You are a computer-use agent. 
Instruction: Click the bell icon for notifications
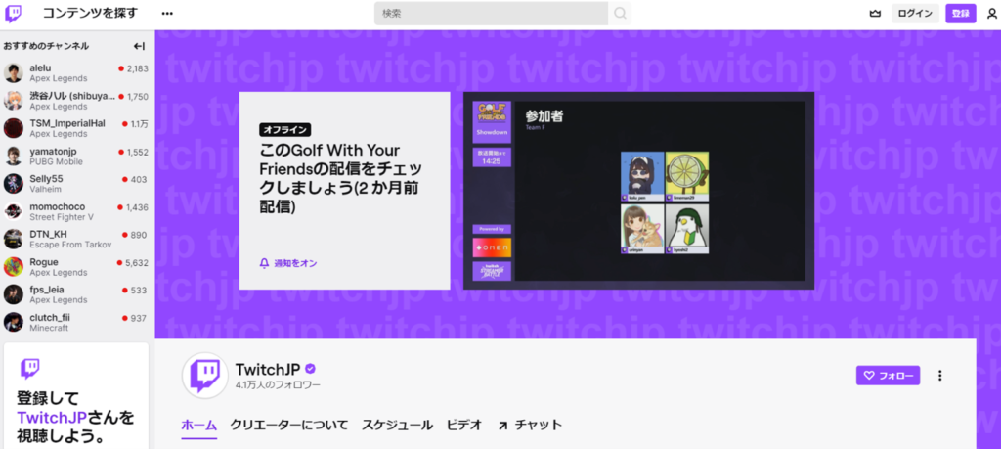[x=264, y=263]
